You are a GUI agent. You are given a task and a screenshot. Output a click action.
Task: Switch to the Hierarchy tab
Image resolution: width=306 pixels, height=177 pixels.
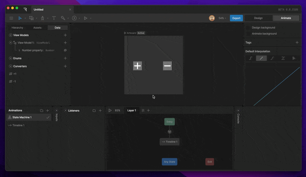click(x=17, y=27)
